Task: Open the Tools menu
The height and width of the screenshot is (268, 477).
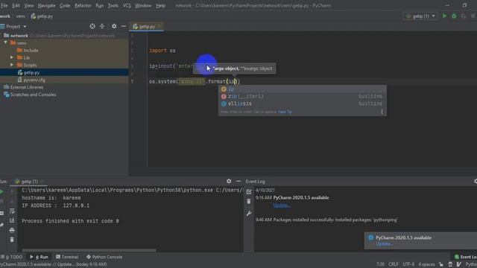Action: pyautogui.click(x=113, y=5)
